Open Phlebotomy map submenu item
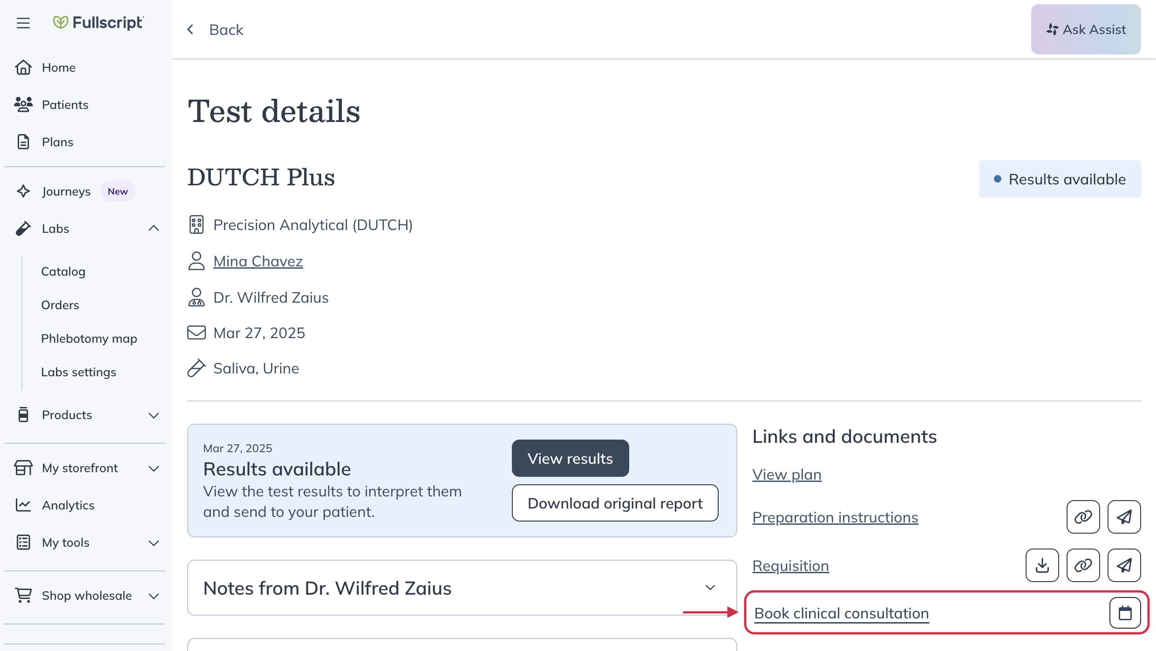This screenshot has height=651, width=1156. point(89,339)
